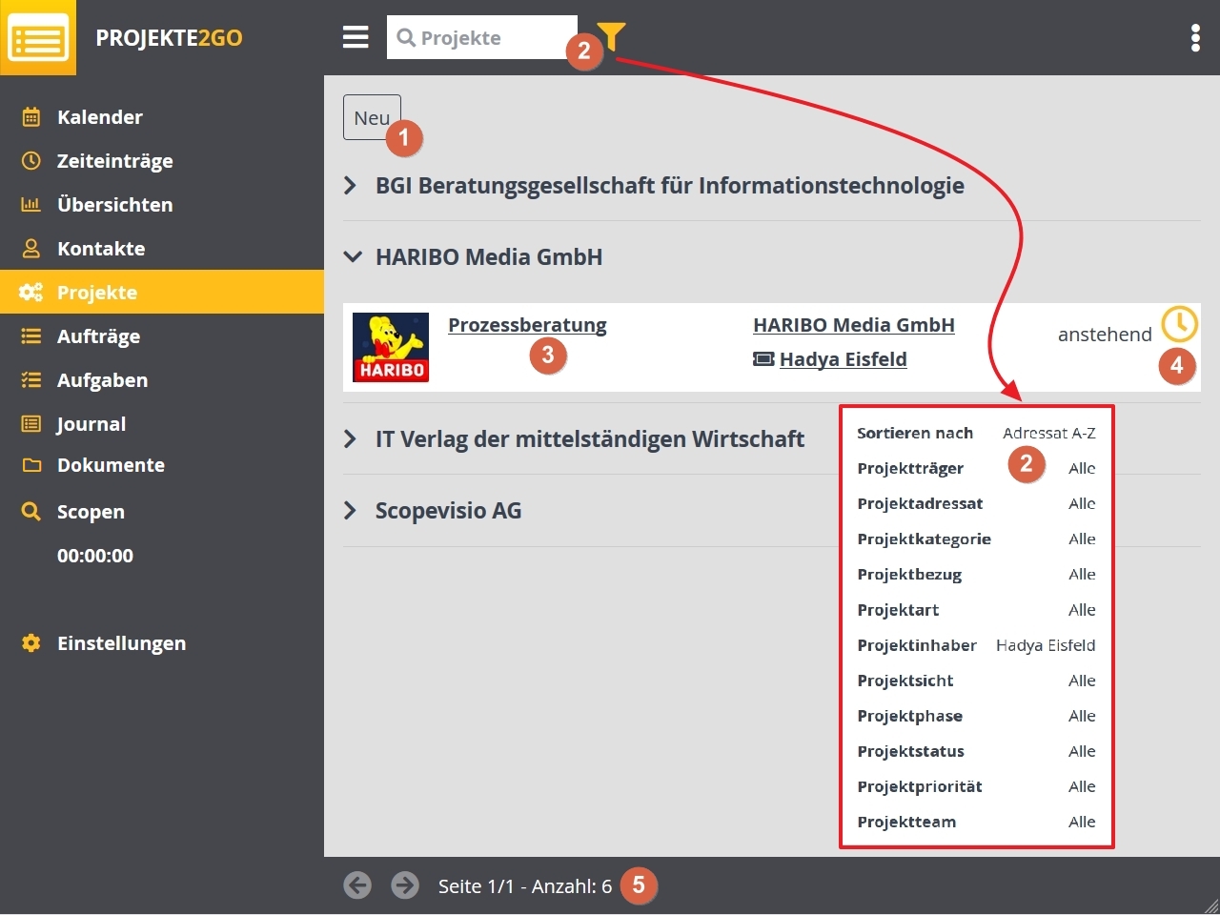1220x915 pixels.
Task: Click the Aufträge list icon
Action: click(31, 336)
